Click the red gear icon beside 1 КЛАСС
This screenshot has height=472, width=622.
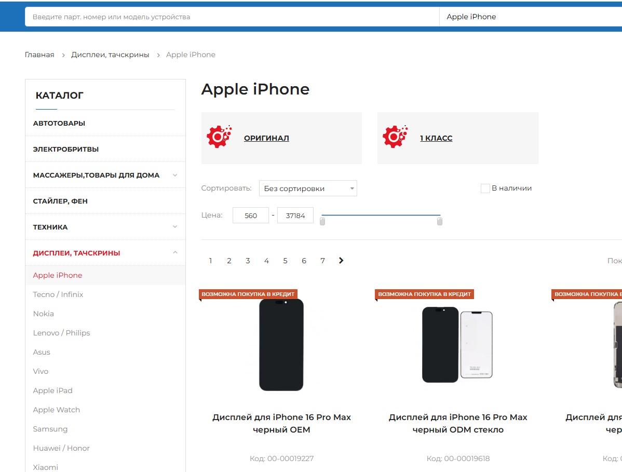(x=395, y=137)
